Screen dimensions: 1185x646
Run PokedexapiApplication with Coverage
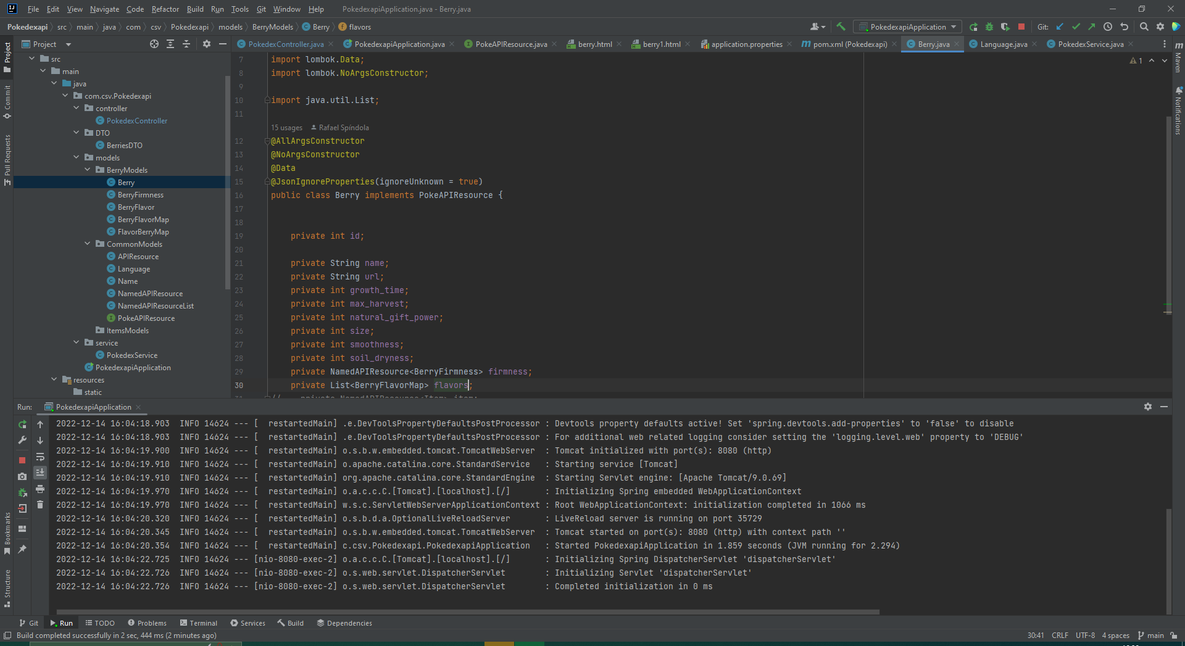(x=1006, y=27)
